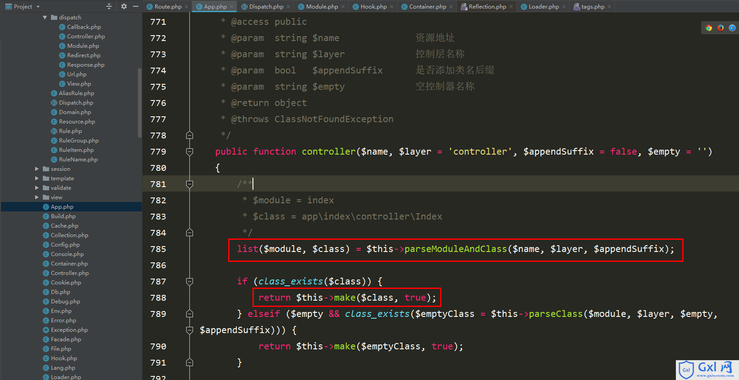Select Db.php in project tree
The width and height of the screenshot is (739, 380).
(60, 292)
